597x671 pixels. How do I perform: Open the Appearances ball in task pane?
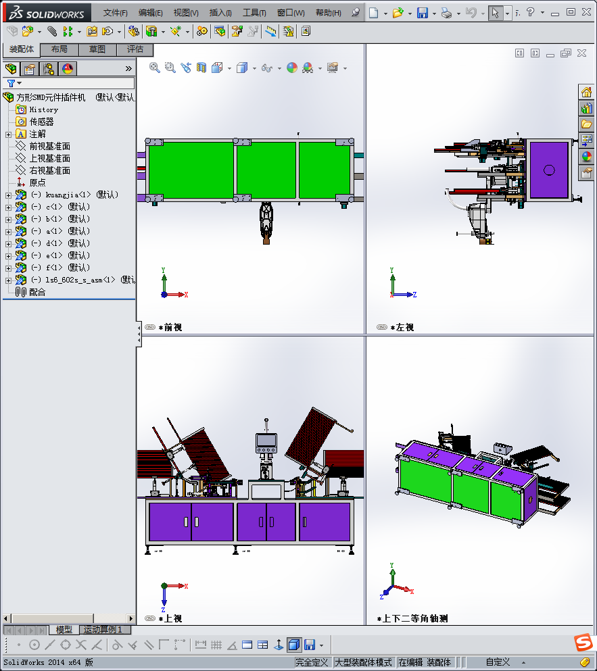[x=586, y=157]
